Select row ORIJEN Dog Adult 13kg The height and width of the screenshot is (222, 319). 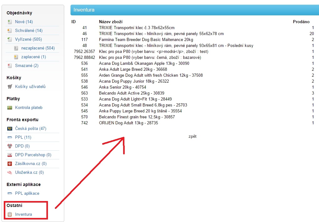[x=128, y=123]
